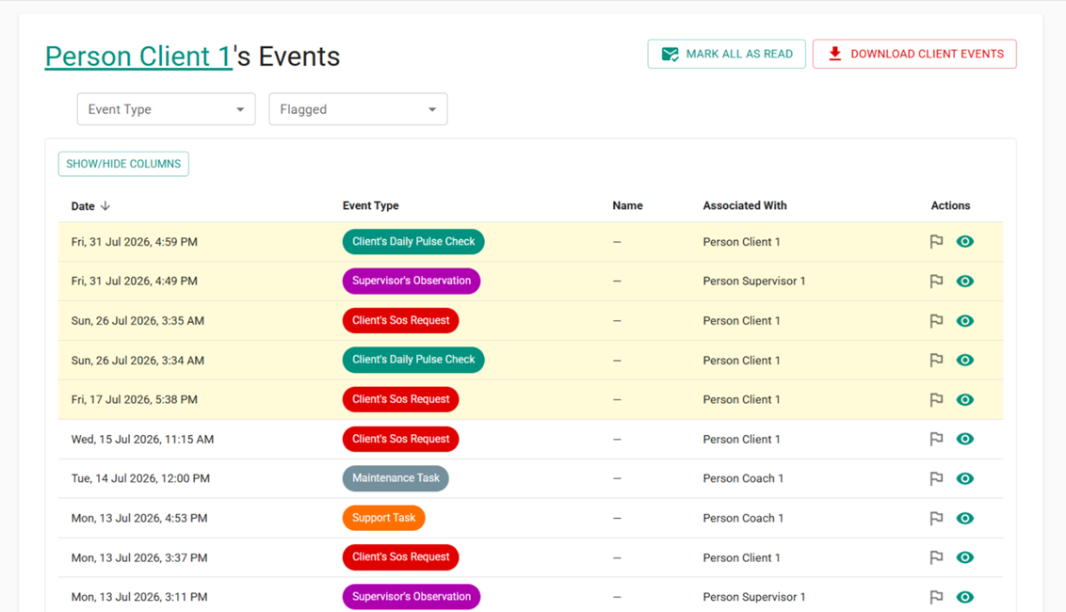Flag the Maintenance Task event row
This screenshot has width=1066, height=612.
pos(936,478)
